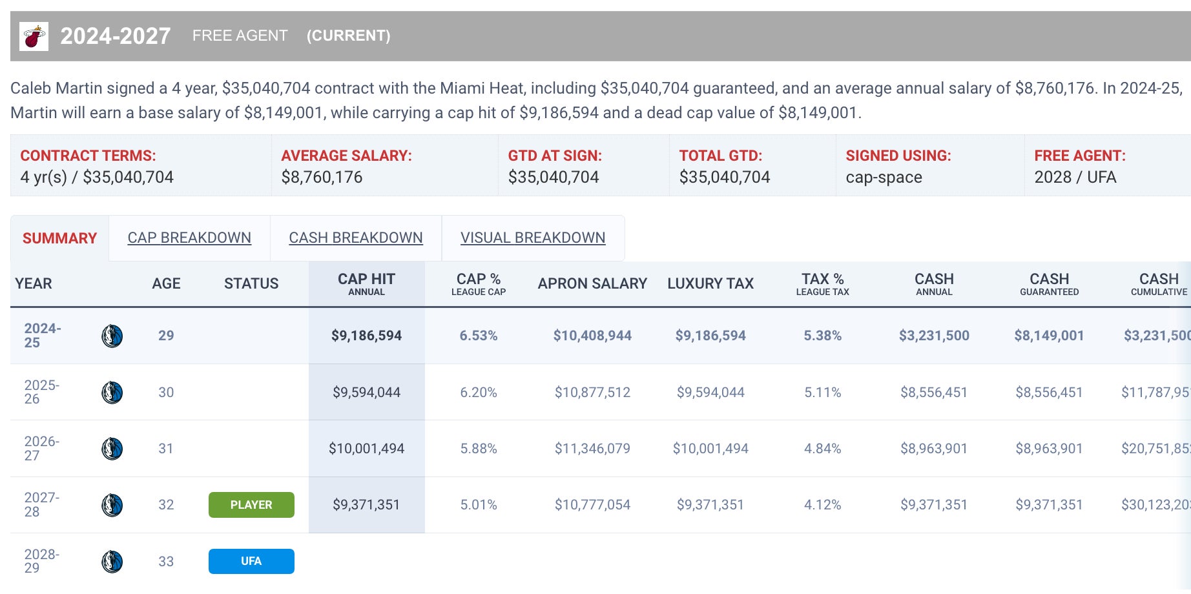1191x594 pixels.
Task: Click the Status column header
Action: click(x=251, y=283)
